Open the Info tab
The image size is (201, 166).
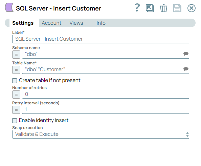101,23
